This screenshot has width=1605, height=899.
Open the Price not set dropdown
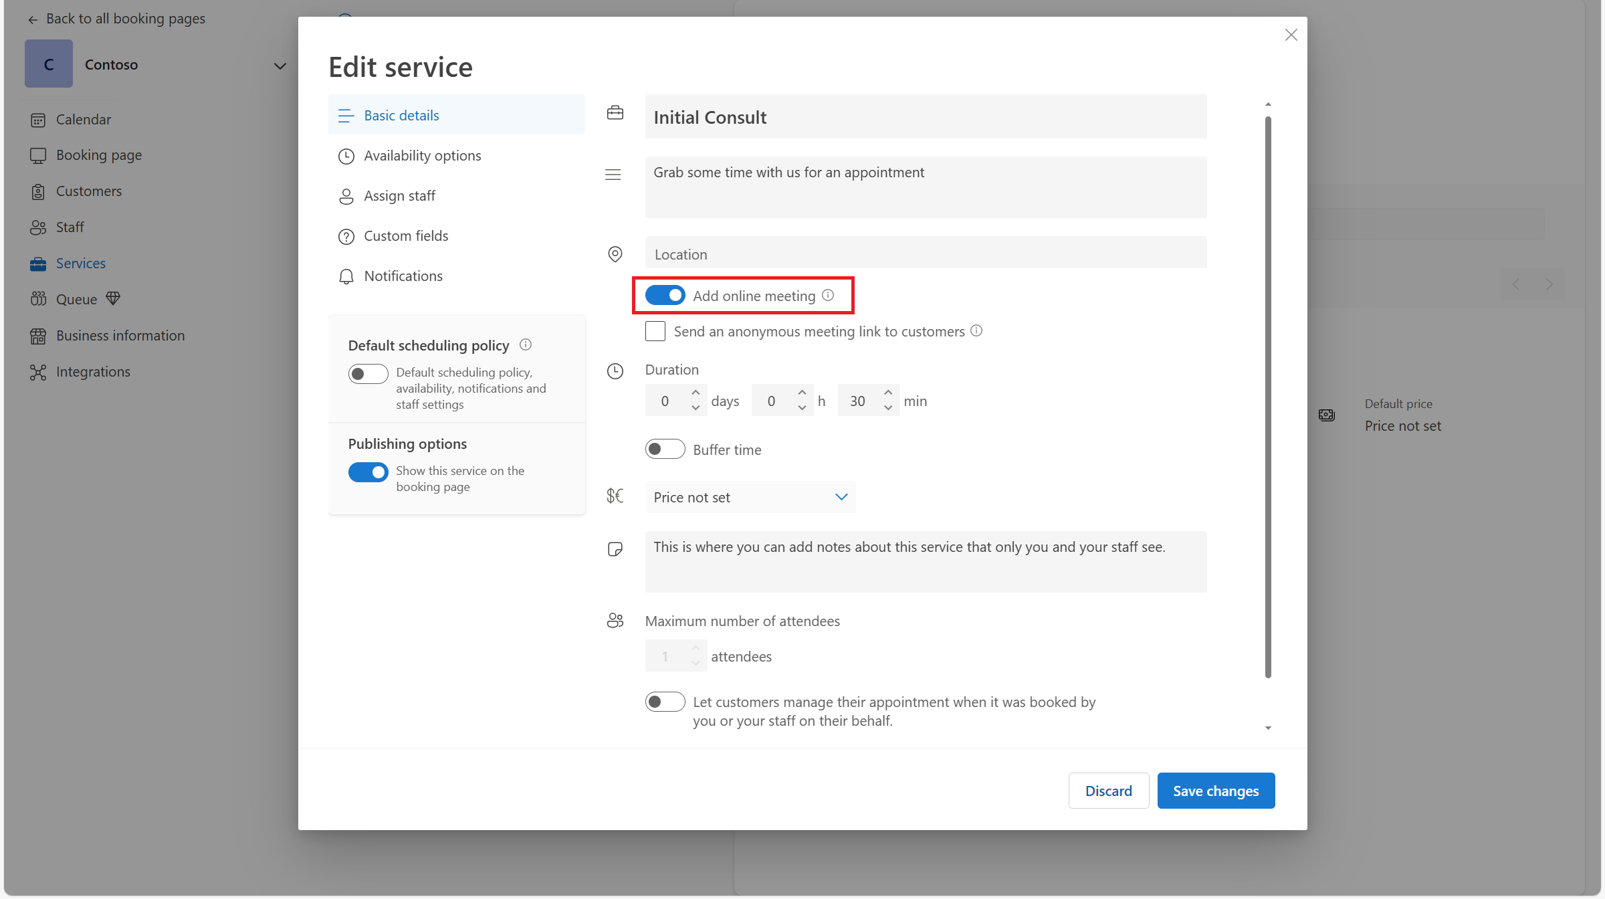[749, 497]
